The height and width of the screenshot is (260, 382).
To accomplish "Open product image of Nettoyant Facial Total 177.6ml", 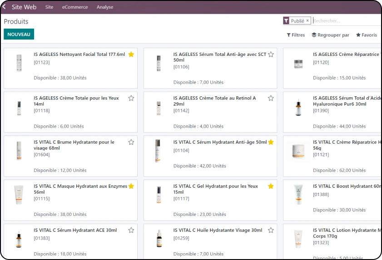I will [x=19, y=63].
